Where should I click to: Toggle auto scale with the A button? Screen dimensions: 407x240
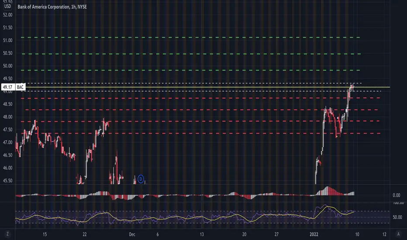(398, 234)
